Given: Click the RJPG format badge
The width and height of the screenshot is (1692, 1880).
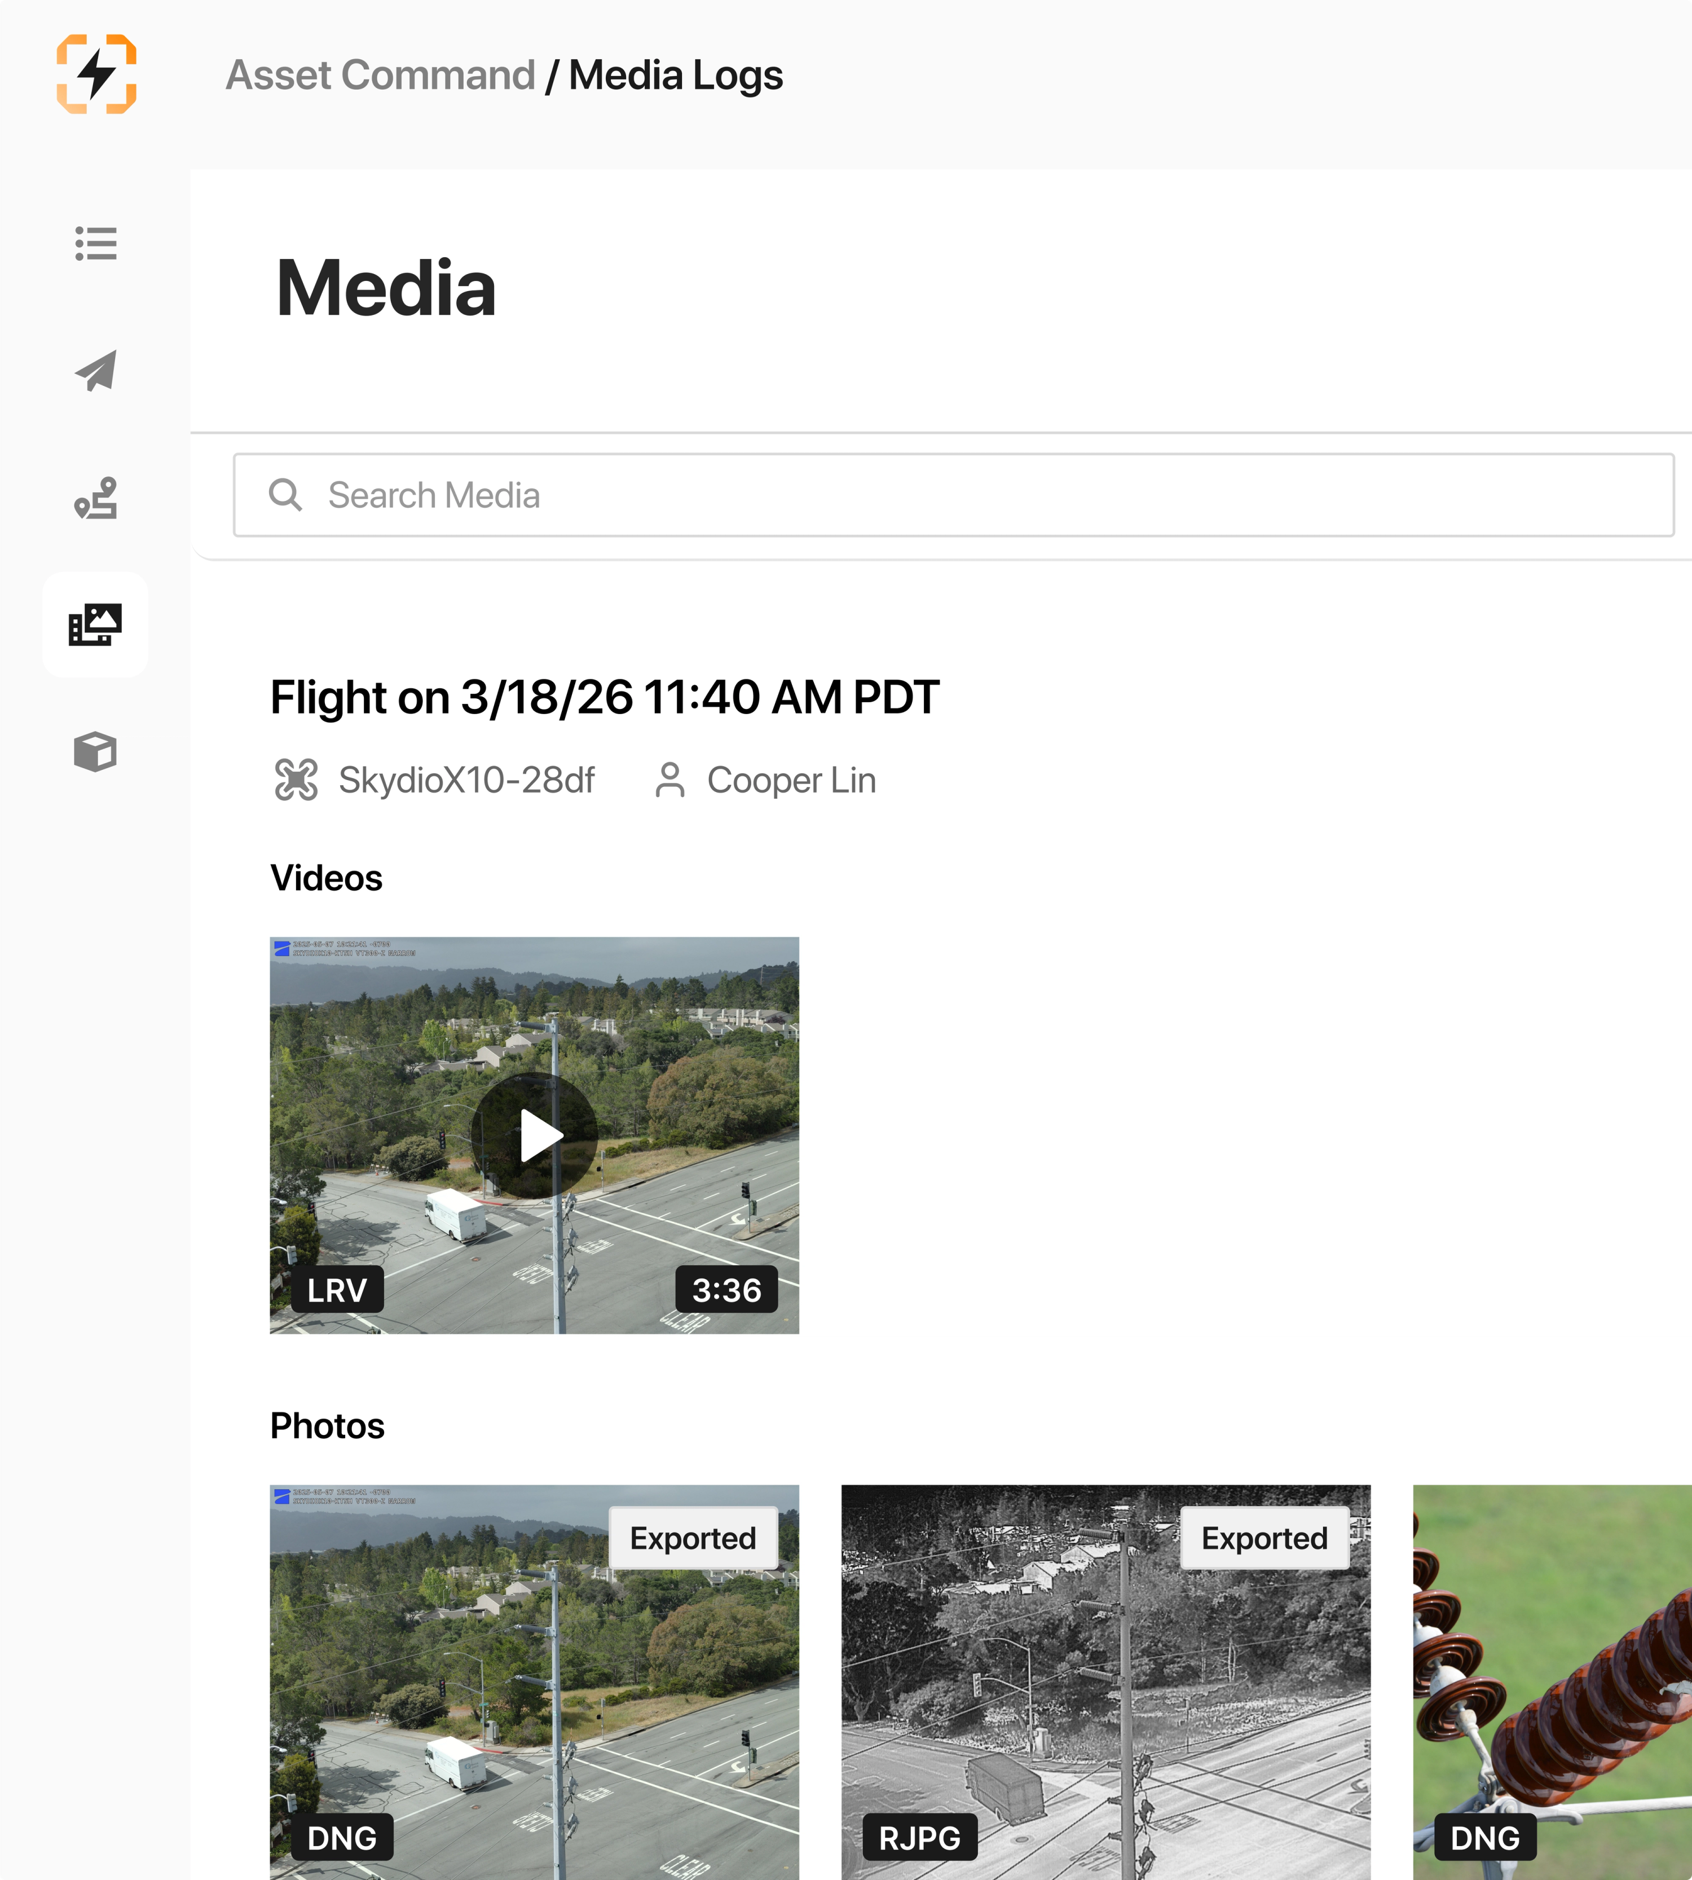Looking at the screenshot, I should click(x=920, y=1837).
